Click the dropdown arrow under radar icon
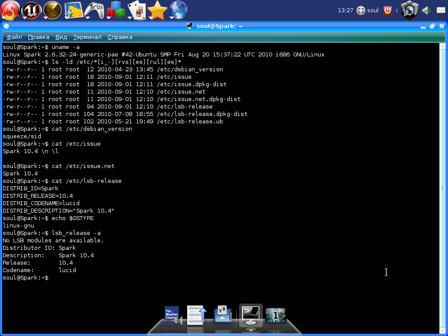448x336 pixels. (x=45, y=17)
